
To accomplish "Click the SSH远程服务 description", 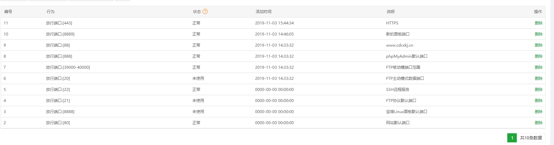I will 398,90.
